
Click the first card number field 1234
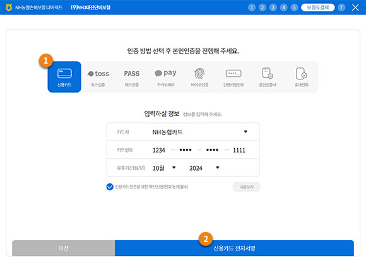pos(159,150)
